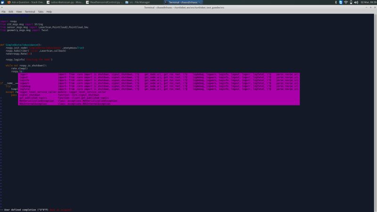
Task: Minimize the Terminal window
Action: tap(366, 8)
